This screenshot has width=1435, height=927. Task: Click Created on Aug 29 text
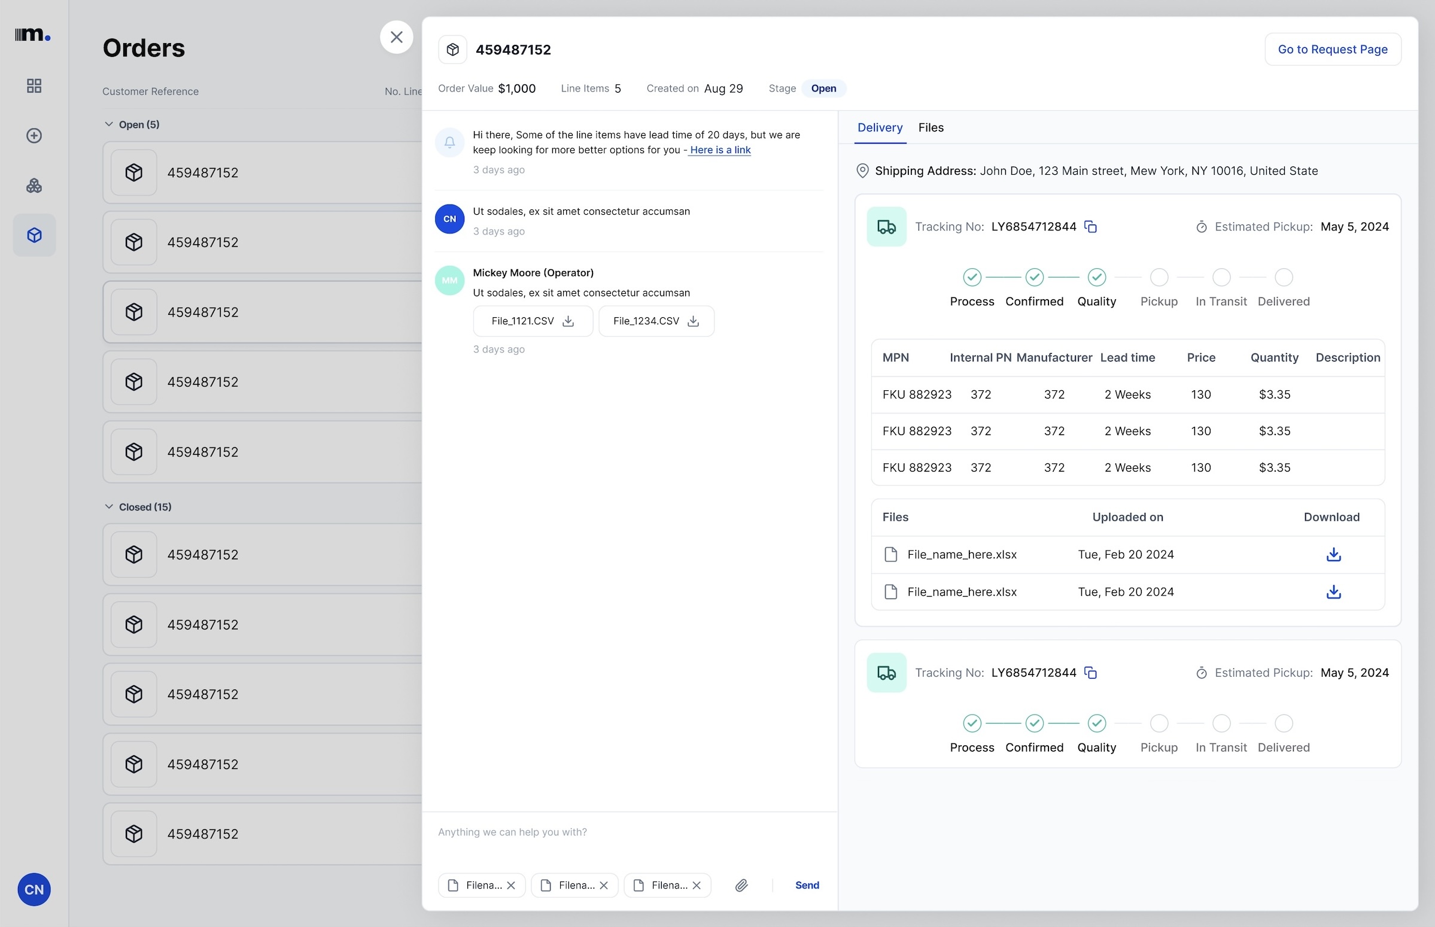695,89
